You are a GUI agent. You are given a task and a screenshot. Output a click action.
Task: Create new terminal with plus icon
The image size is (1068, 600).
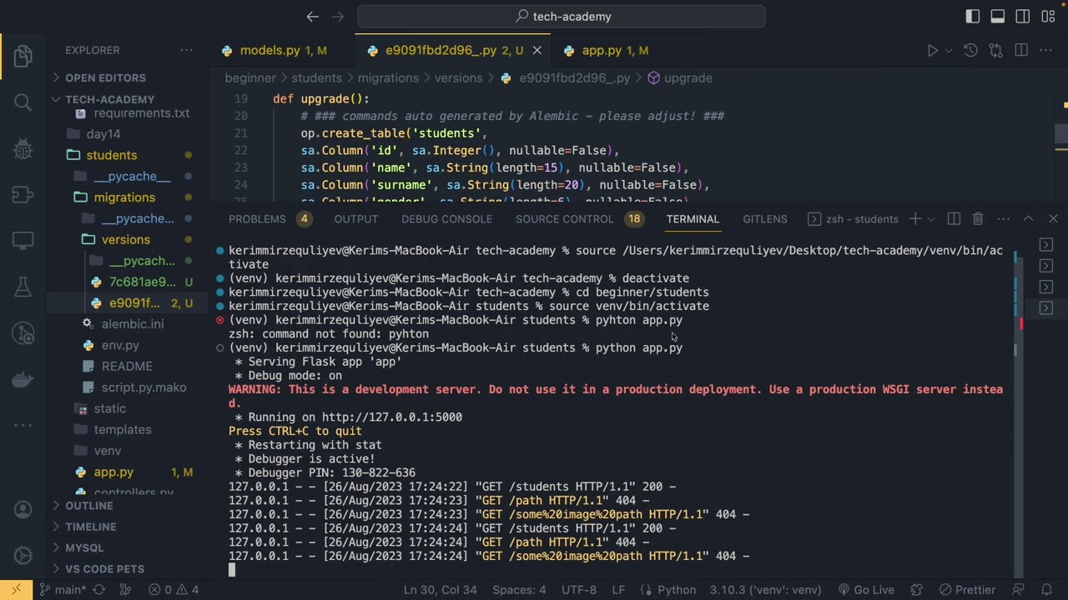click(915, 218)
